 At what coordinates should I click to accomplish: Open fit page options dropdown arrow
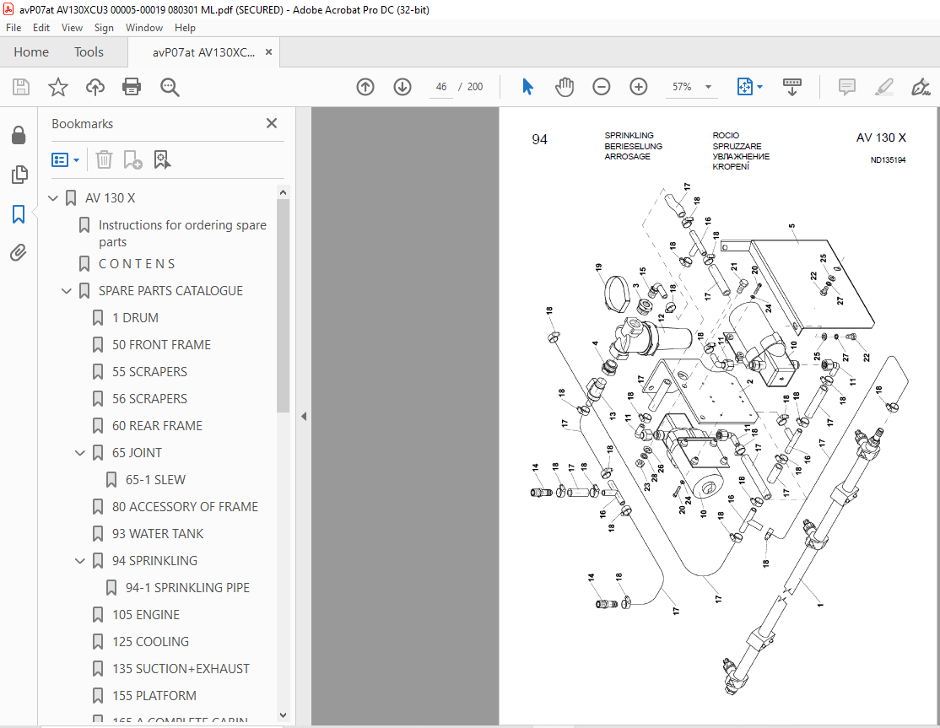tap(760, 87)
